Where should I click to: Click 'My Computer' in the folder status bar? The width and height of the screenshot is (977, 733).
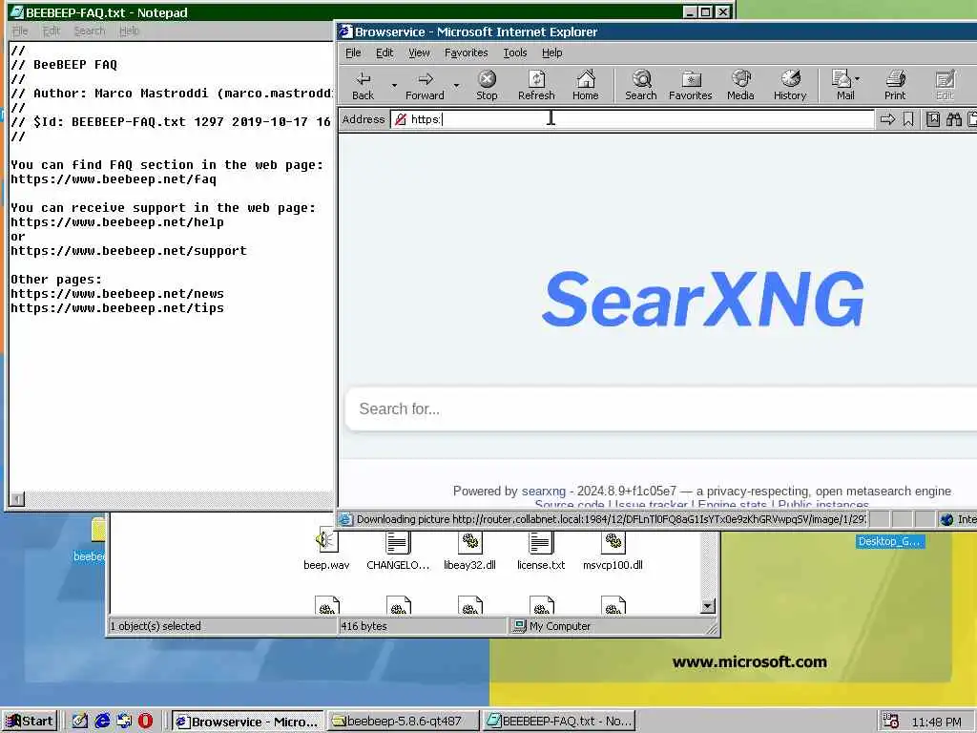[559, 626]
